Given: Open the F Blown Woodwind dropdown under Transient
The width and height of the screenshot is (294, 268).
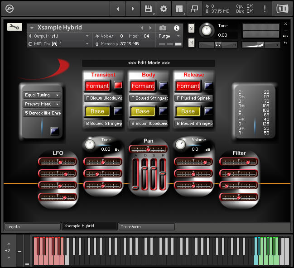Looking at the screenshot, I should 103,98.
